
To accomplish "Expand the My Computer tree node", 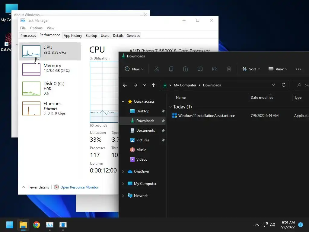I will (123, 184).
